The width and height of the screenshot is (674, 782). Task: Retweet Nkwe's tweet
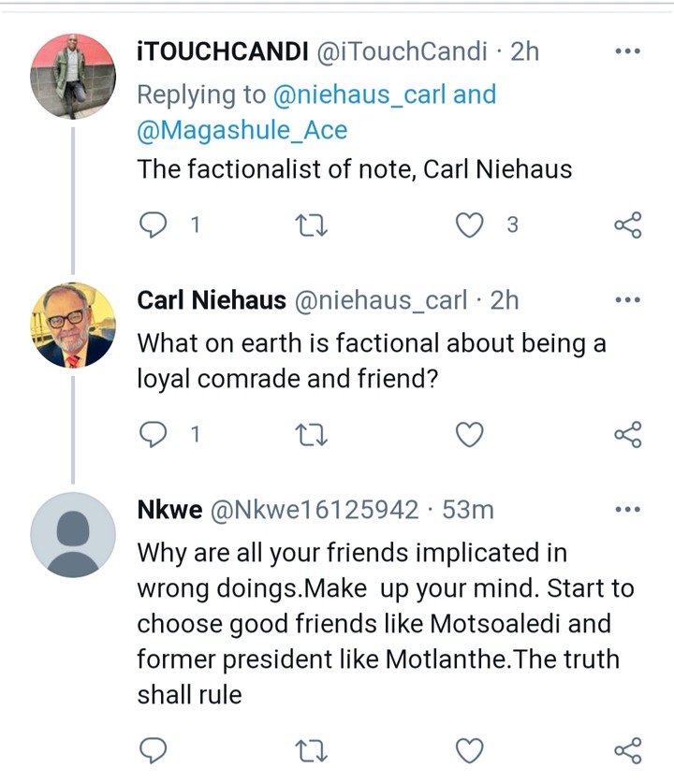coord(312,750)
